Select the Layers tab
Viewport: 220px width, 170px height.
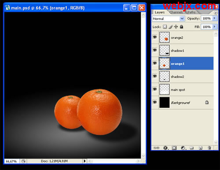(160, 12)
